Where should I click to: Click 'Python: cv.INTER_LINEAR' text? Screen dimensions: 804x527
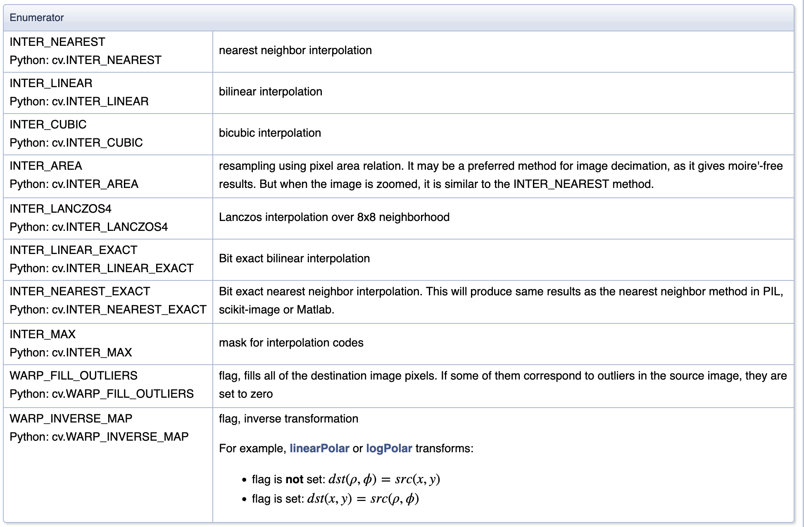(x=79, y=101)
